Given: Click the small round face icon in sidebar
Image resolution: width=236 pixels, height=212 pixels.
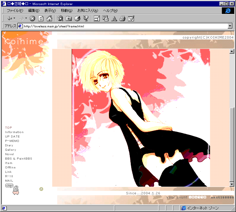Looking at the screenshot, I should [41, 189].
